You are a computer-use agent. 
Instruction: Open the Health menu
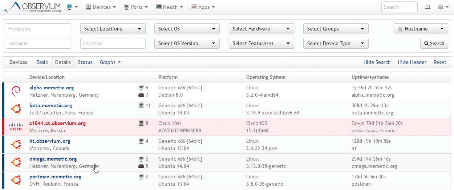coord(170,7)
